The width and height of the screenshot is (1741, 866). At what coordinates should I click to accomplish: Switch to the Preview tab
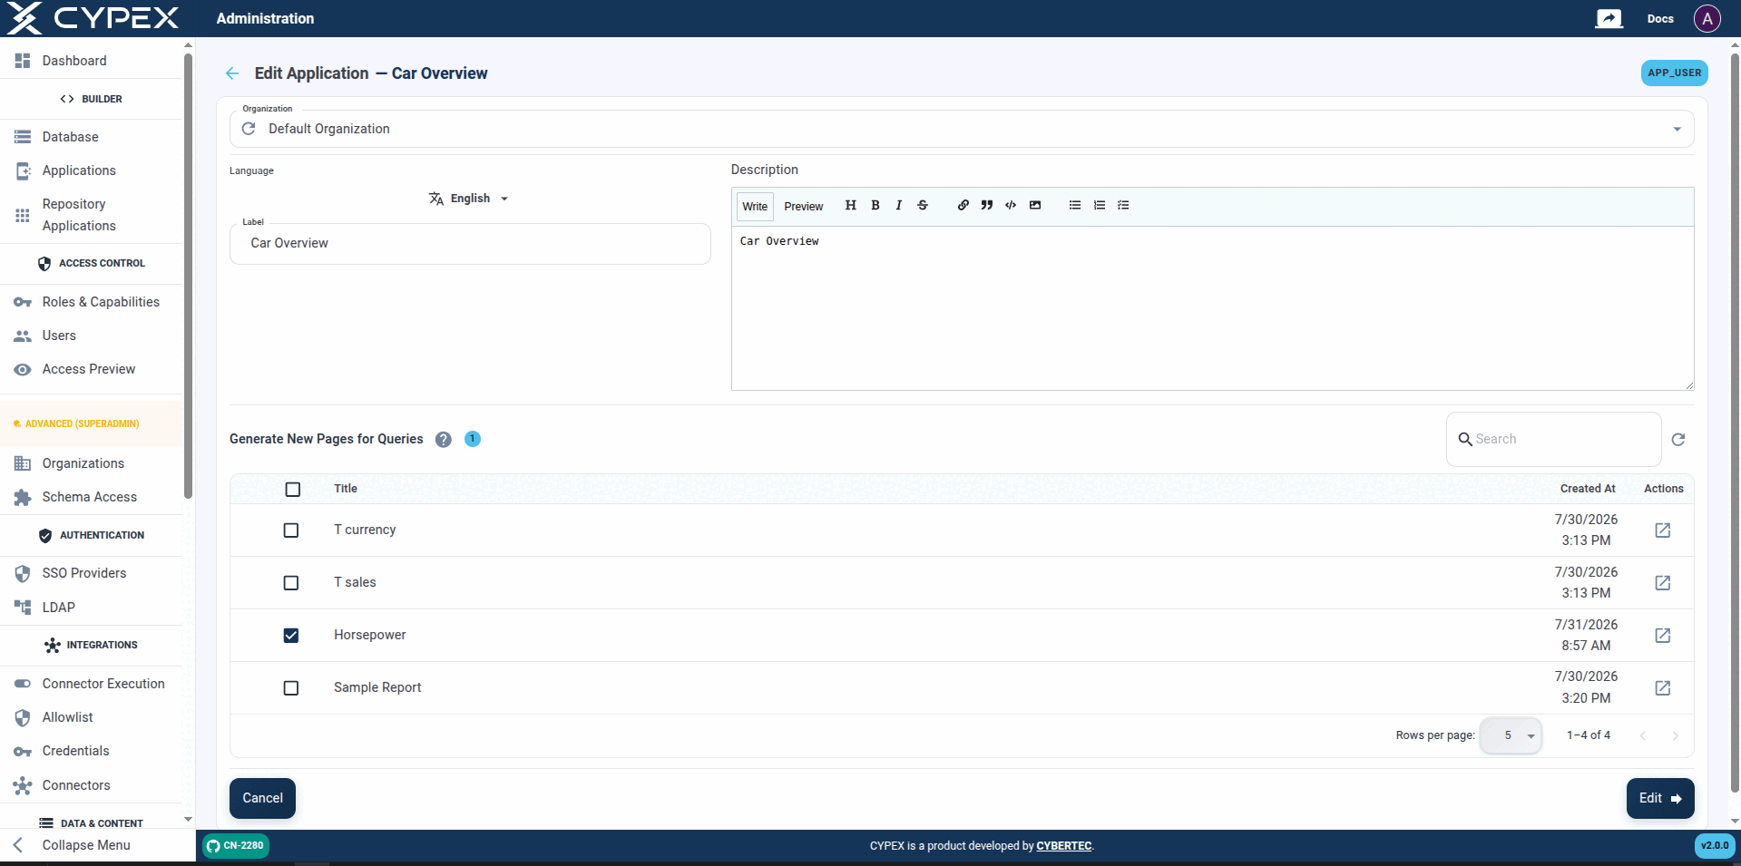tap(804, 207)
